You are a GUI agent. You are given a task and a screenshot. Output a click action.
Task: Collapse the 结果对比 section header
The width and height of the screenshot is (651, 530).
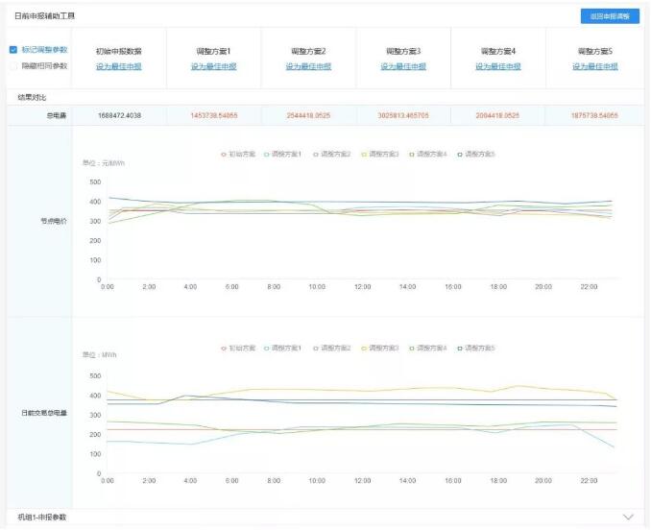click(x=325, y=98)
